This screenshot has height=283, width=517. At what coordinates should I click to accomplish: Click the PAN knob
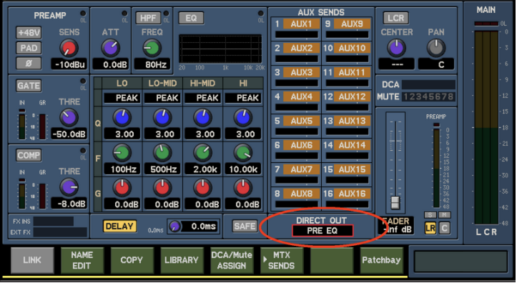point(436,48)
